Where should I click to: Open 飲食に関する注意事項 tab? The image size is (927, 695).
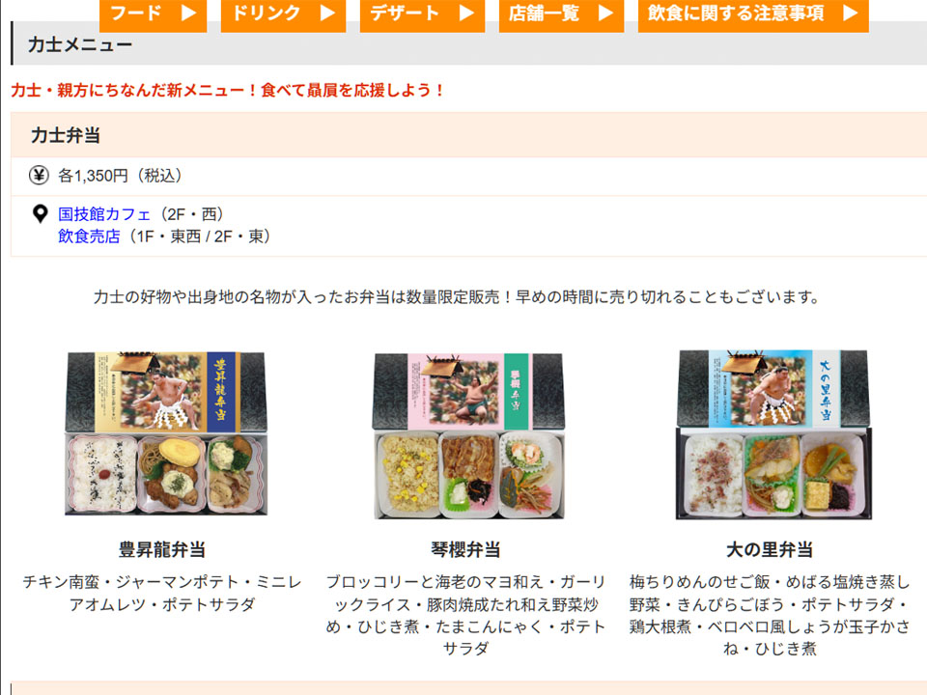coord(753,14)
